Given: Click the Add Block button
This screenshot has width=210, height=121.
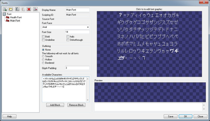Looking at the screenshot, I should coord(55,105).
